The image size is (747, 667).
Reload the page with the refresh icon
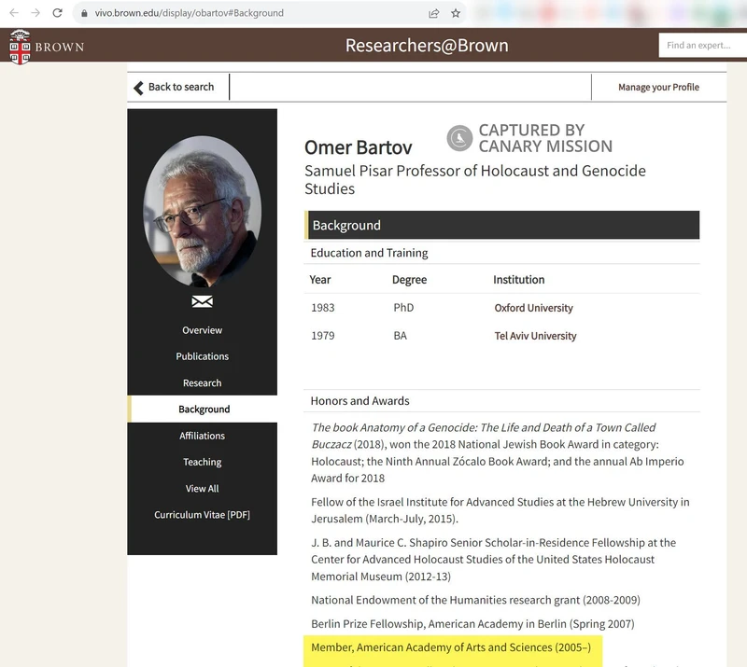pos(59,13)
